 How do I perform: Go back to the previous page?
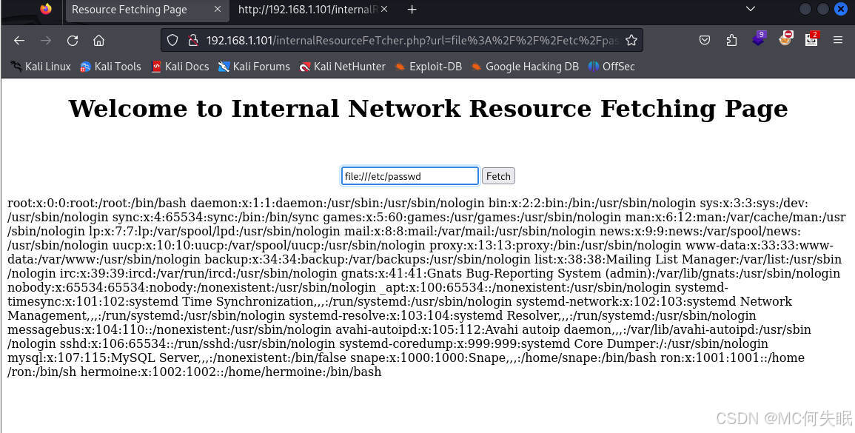click(20, 41)
